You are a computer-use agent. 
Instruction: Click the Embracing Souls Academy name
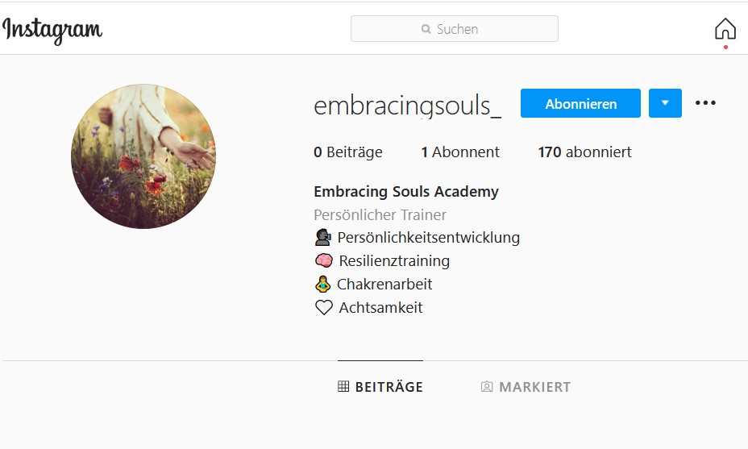(x=406, y=191)
